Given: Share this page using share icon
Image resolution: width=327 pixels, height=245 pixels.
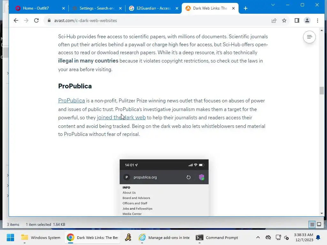Looking at the screenshot, I should (x=274, y=20).
